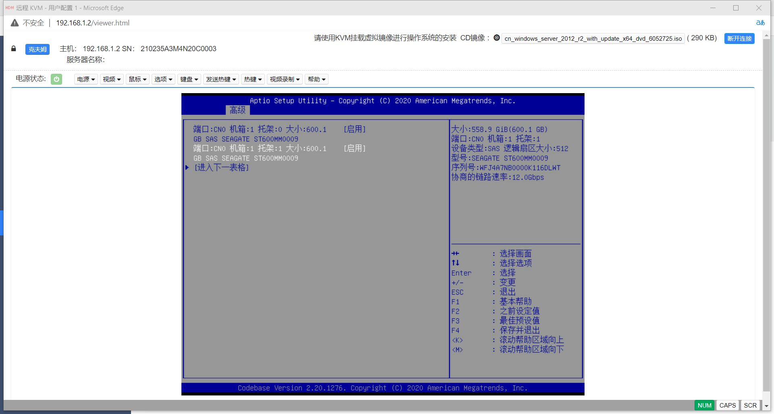Click the F4 保存并退出 hint
Screen dimensions: 774x414
495,330
